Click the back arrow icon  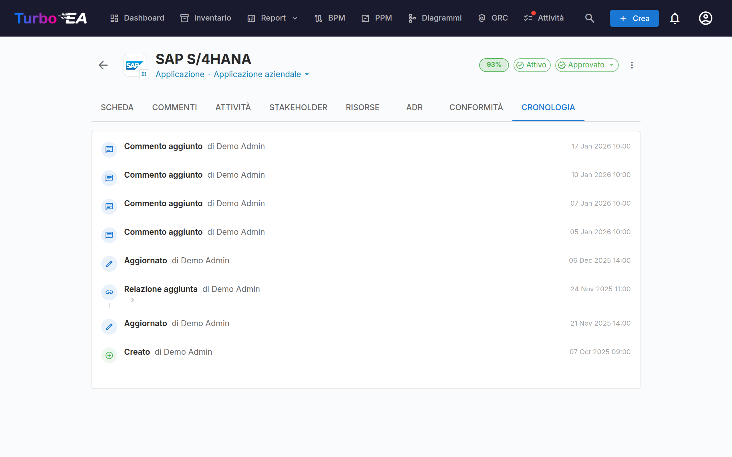tap(103, 65)
